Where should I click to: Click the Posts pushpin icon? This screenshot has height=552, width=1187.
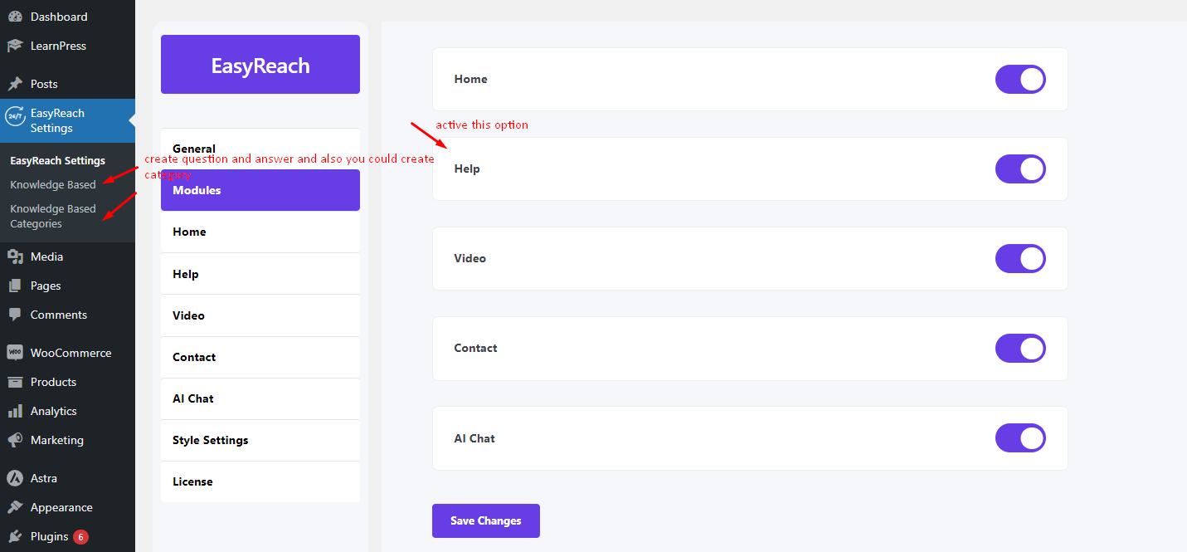pos(15,84)
